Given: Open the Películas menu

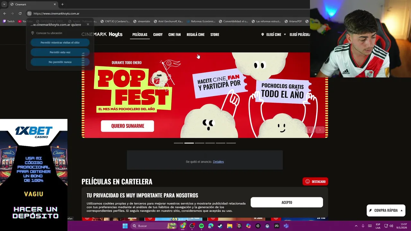Looking at the screenshot, I should (x=140, y=34).
